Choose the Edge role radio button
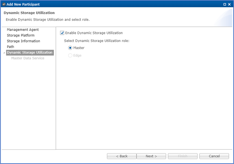The image size is (234, 164). pos(70,56)
